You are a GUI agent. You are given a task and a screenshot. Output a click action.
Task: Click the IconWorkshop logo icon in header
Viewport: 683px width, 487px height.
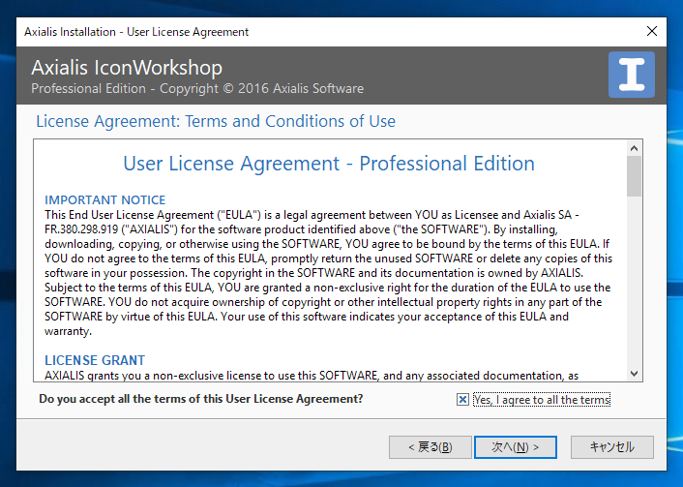click(631, 75)
